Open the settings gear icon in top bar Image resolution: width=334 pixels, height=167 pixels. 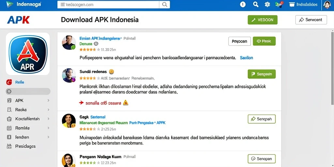267,5
